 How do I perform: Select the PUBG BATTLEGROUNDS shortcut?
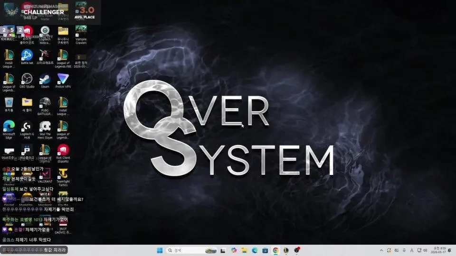coord(45,106)
